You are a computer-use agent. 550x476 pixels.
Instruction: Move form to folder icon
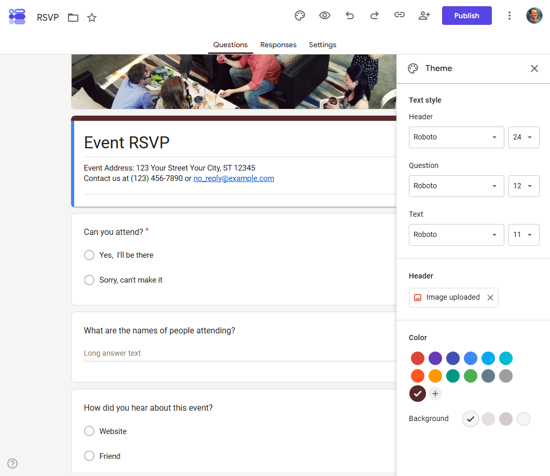coord(73,18)
